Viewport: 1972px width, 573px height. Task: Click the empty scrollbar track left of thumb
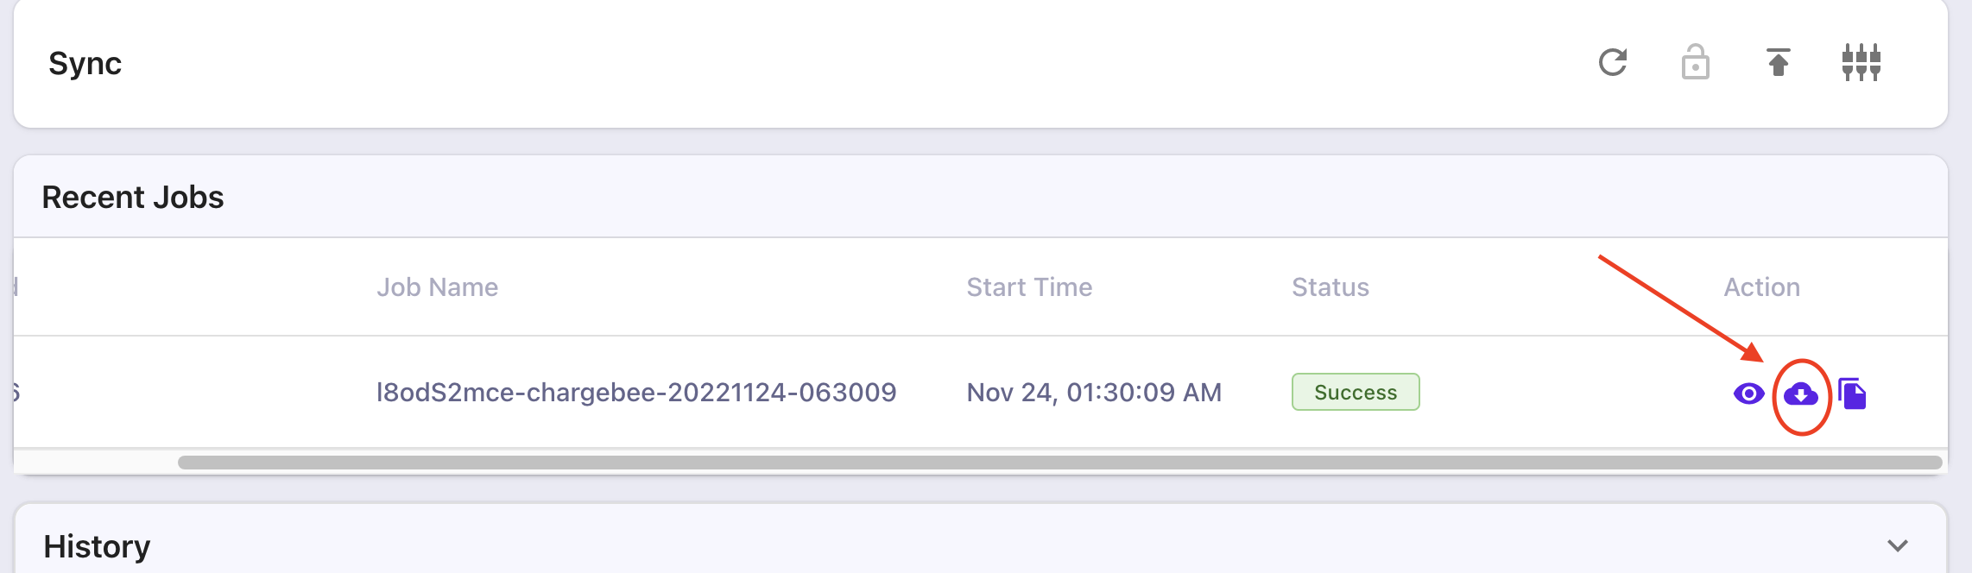[x=95, y=463]
